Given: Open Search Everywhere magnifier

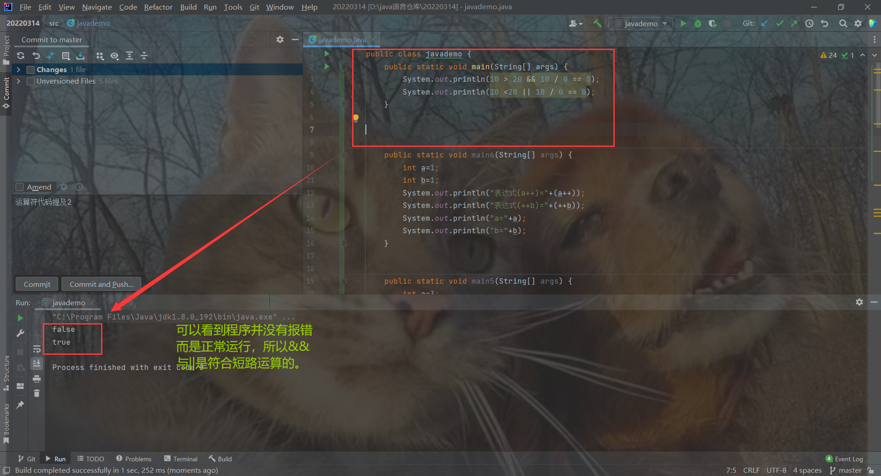Looking at the screenshot, I should click(x=843, y=23).
